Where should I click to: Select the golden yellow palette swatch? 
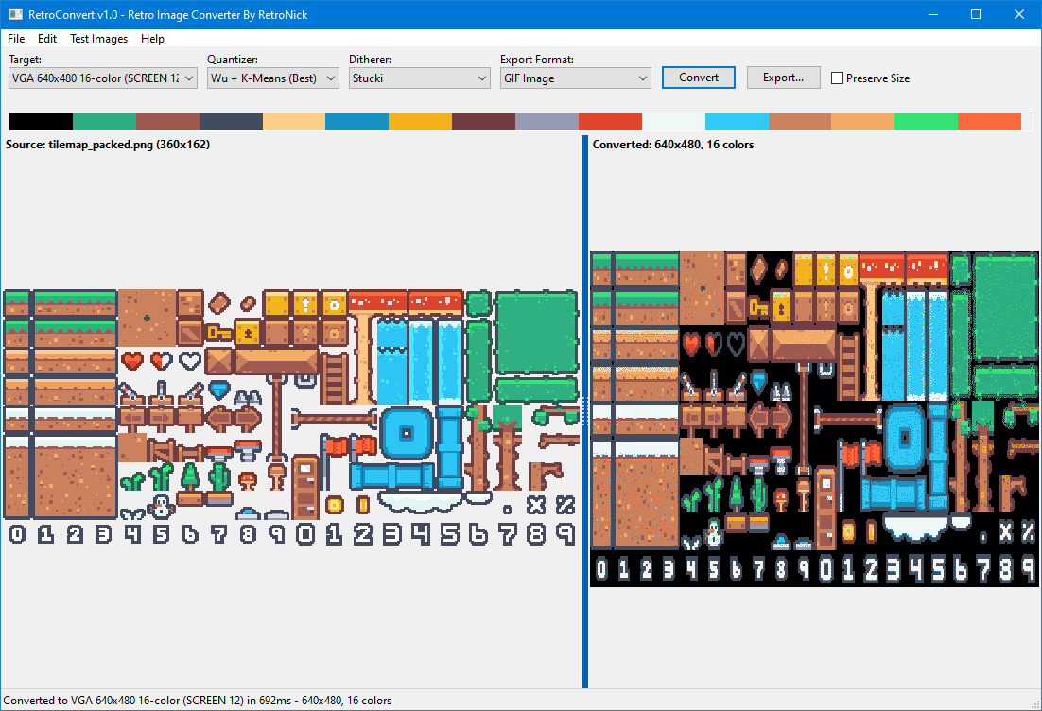click(x=420, y=122)
